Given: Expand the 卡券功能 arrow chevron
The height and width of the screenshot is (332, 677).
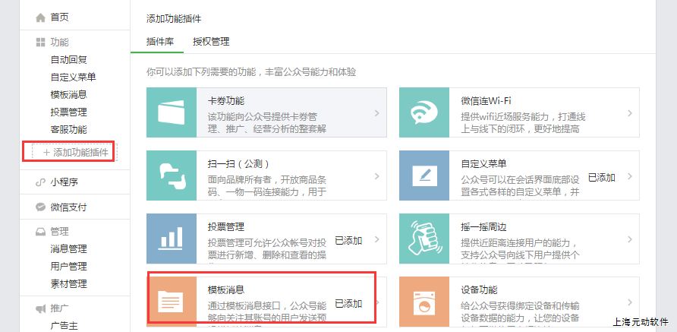Looking at the screenshot, I should (x=377, y=113).
